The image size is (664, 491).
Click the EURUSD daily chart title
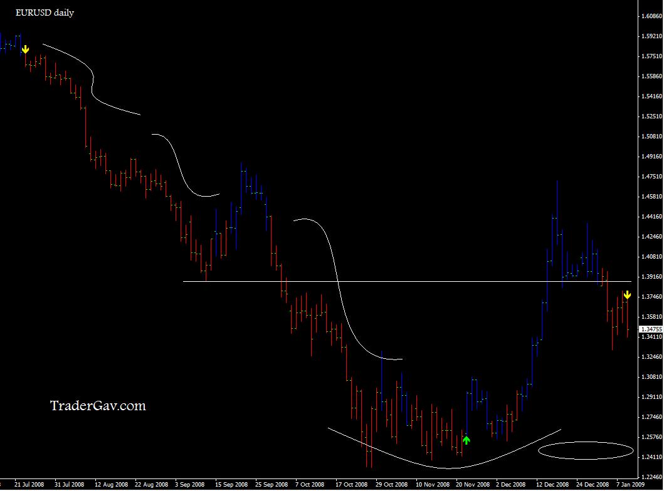tap(45, 13)
